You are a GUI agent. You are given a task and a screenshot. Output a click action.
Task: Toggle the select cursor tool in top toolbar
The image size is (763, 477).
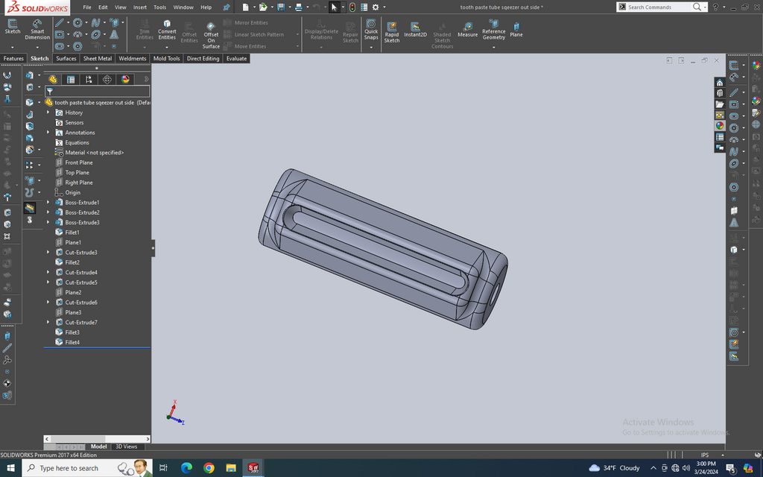click(334, 7)
